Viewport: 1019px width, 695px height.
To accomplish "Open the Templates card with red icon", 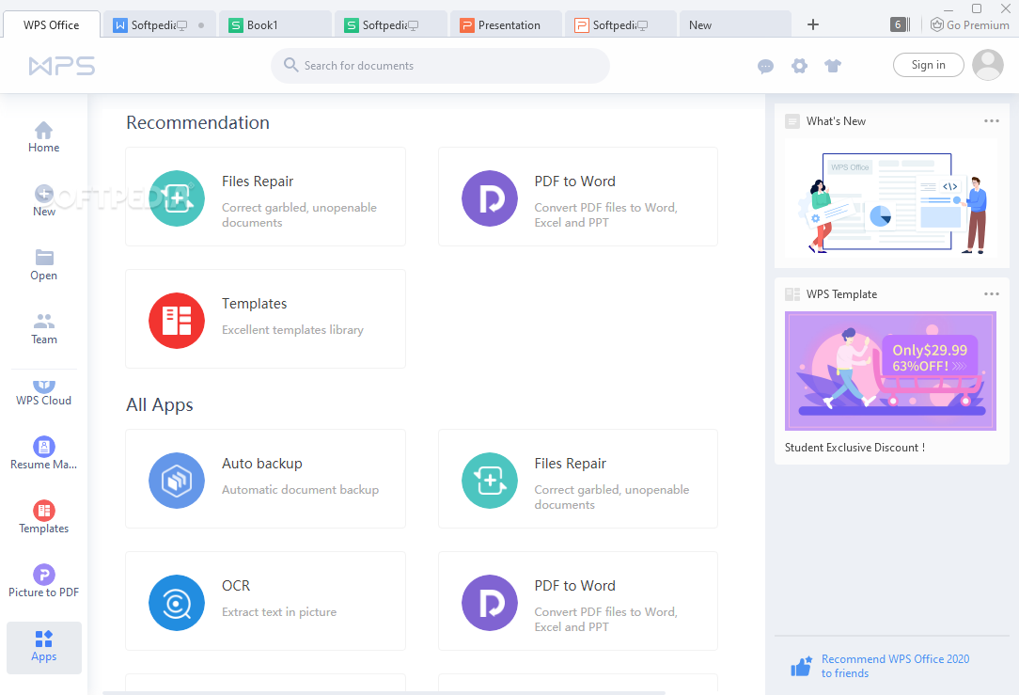I will click(265, 319).
